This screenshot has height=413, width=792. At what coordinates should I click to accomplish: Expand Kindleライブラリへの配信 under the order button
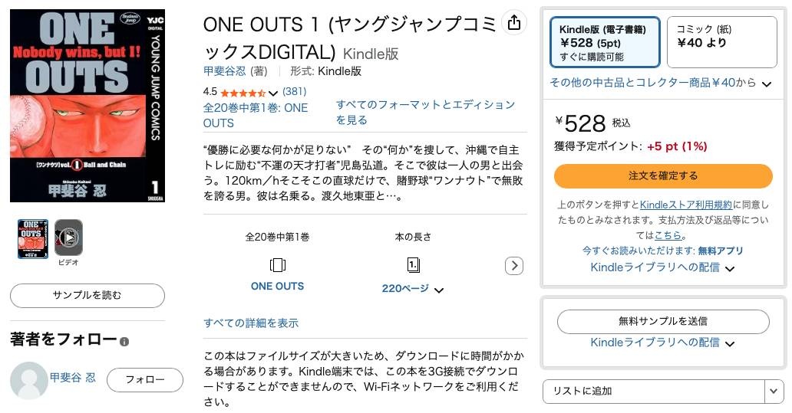pos(730,268)
